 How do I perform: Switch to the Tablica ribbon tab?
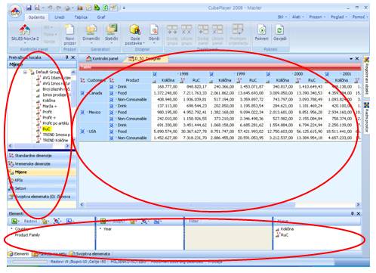pyautogui.click(x=81, y=17)
